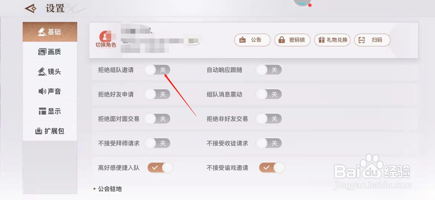This screenshot has width=435, height=200.
Task: Select the 画质 graphics tab
Action: point(50,52)
